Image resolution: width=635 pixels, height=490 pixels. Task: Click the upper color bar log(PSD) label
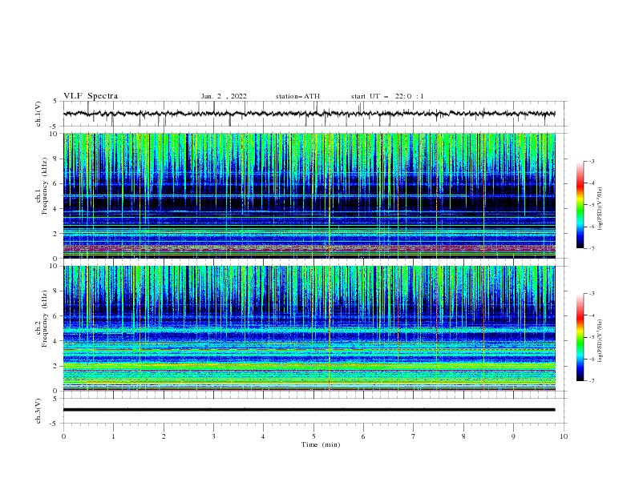pos(601,209)
